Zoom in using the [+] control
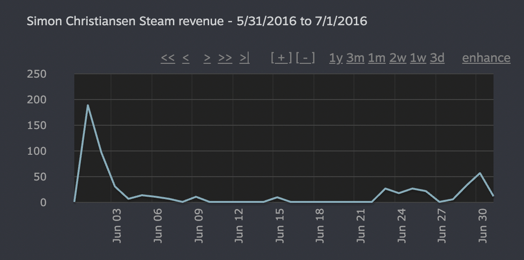 281,58
